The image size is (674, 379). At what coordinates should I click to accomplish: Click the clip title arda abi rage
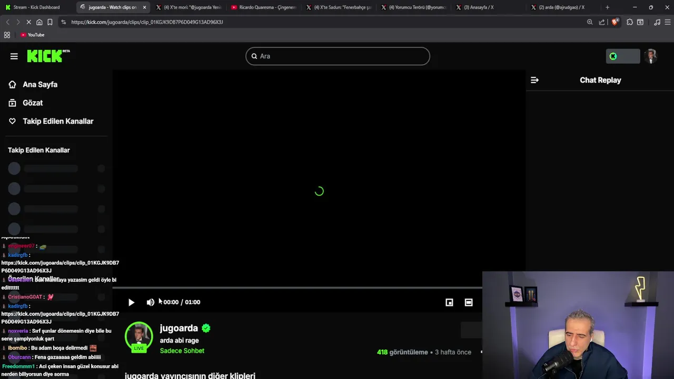click(x=179, y=341)
